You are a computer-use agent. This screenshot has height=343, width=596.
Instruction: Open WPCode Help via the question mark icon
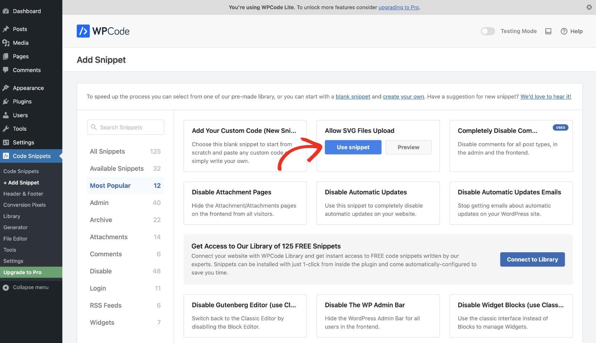(564, 31)
